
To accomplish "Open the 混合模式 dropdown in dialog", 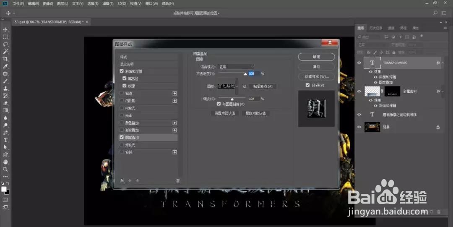I will pyautogui.click(x=236, y=67).
